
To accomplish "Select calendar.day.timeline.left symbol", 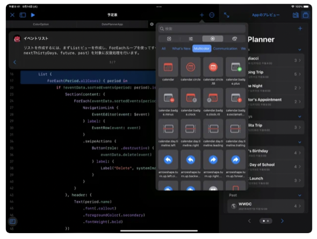I will [x=168, y=129].
